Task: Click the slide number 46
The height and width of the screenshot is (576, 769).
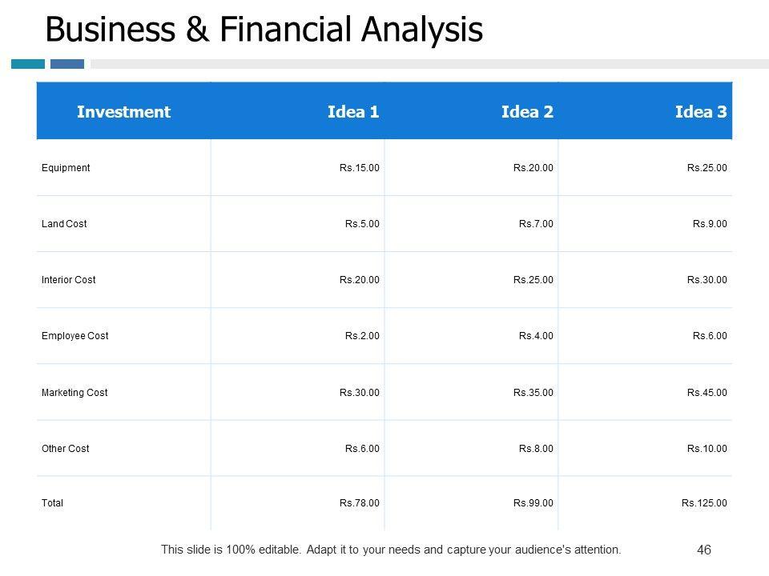Action: [x=705, y=550]
